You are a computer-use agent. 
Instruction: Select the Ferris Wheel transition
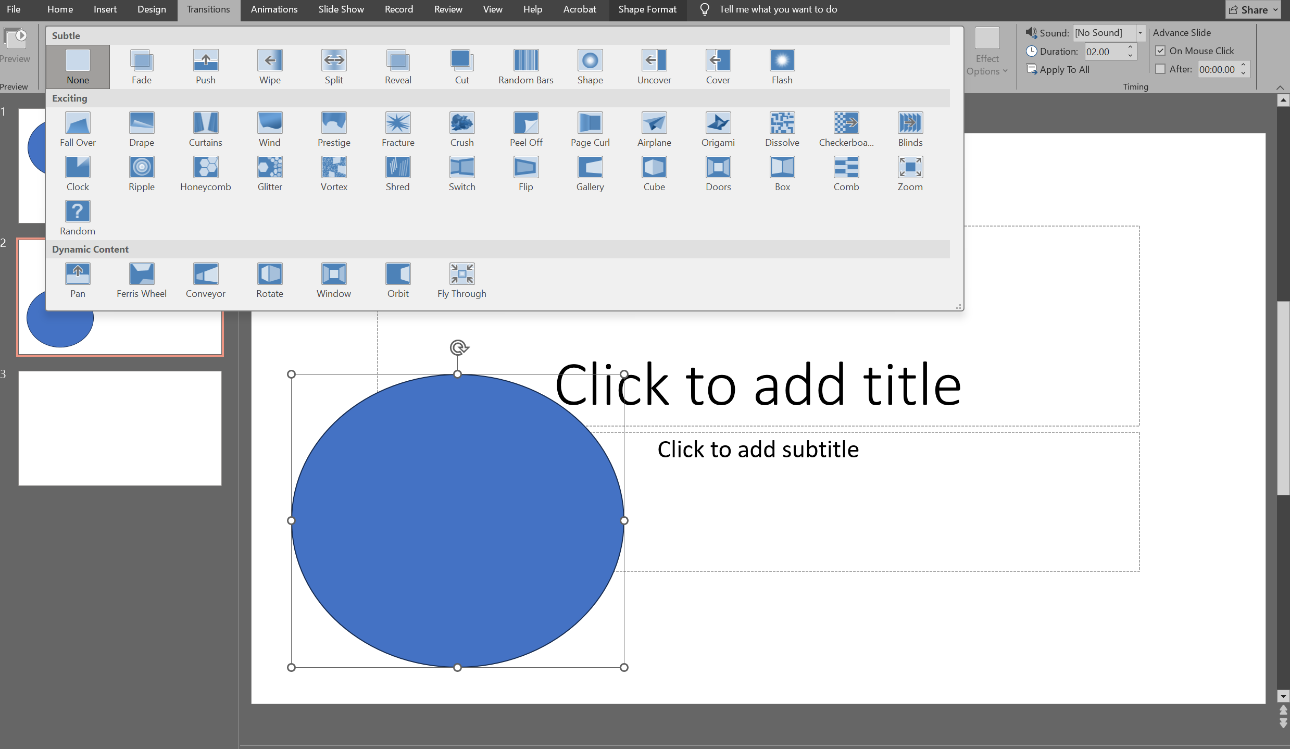pyautogui.click(x=142, y=280)
